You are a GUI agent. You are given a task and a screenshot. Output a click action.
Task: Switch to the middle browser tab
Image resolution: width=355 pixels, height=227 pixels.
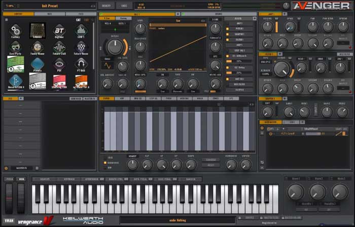point(50,14)
